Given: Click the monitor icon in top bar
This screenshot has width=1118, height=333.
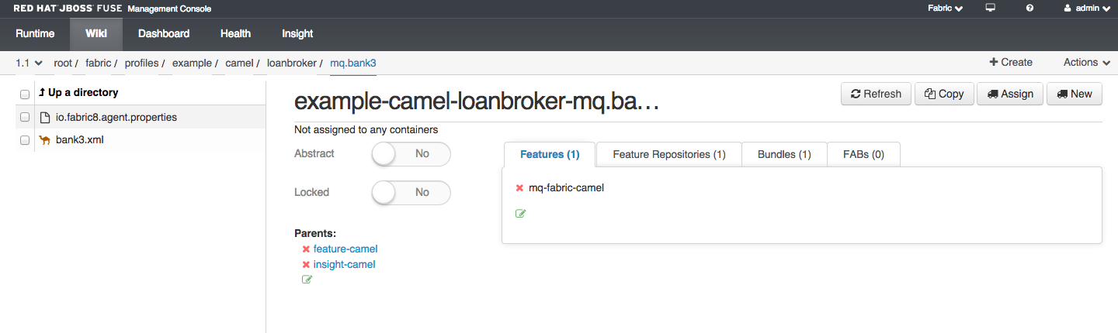Looking at the screenshot, I should pyautogui.click(x=991, y=8).
